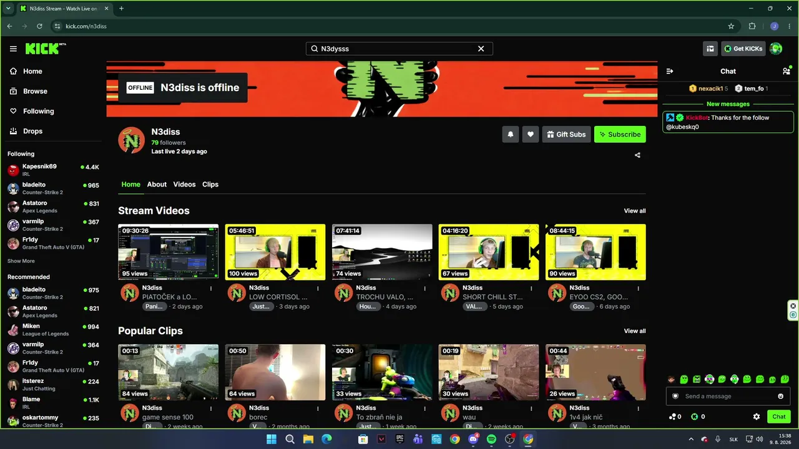Viewport: 799px width, 449px height.
Task: Open File Explorer from taskbar
Action: [x=308, y=439]
